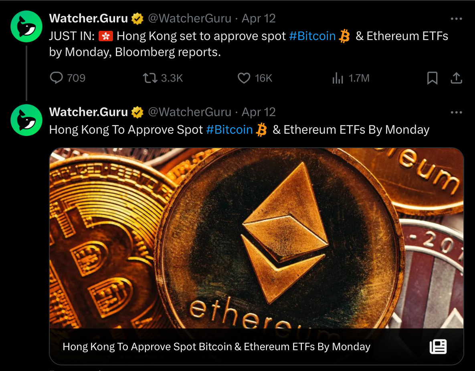Click verified badge beside first Watcher.Guru name
This screenshot has height=371, width=475.
click(x=137, y=19)
